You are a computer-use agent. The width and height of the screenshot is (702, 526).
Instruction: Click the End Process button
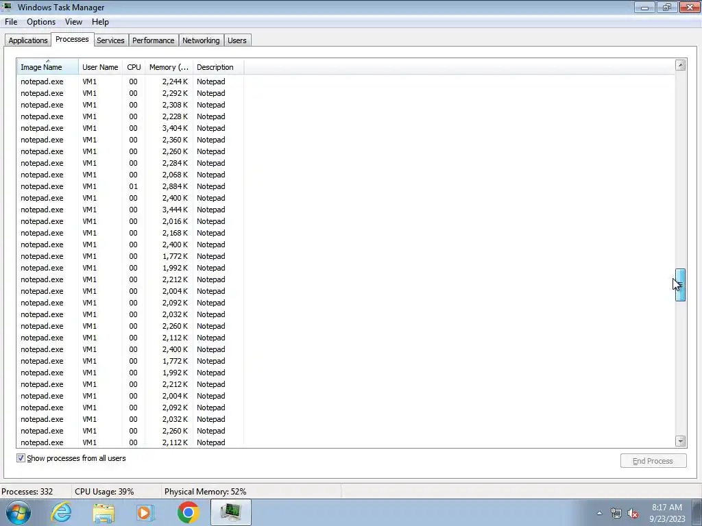coord(653,461)
